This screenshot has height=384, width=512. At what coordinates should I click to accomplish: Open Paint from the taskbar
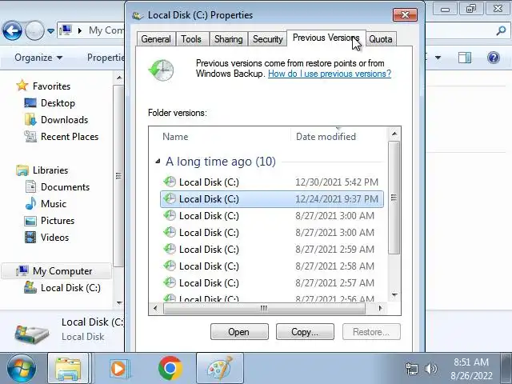pyautogui.click(x=220, y=368)
